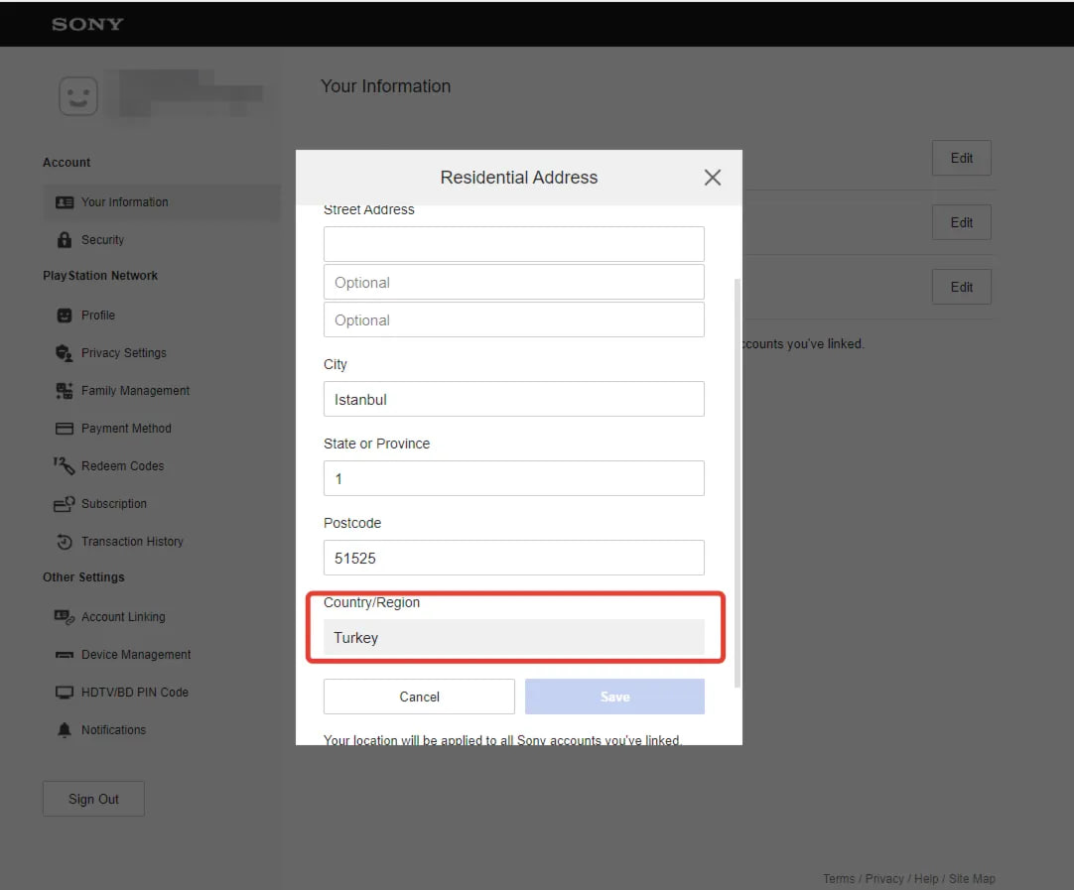Viewport: 1074px width, 890px height.
Task: Select the Payment Method card icon
Action: [65, 429]
